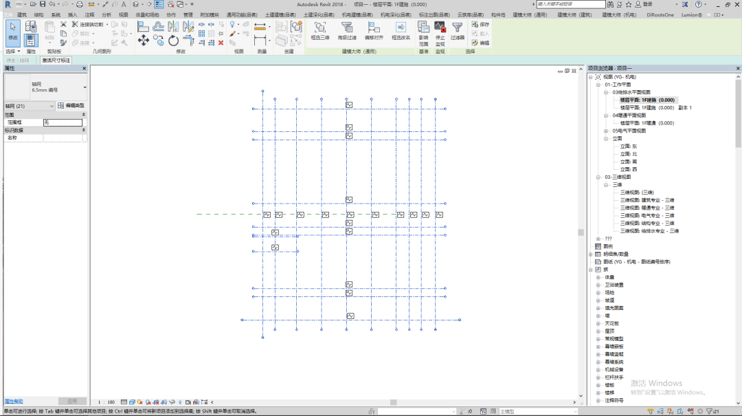Open 楼层平面: 1F暖通 (0.000) view

[647, 123]
